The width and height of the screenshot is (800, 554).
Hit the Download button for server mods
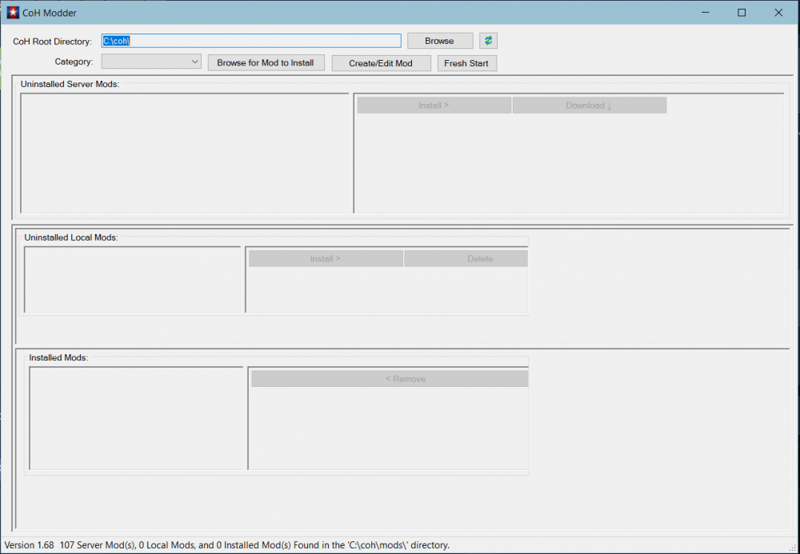click(589, 106)
